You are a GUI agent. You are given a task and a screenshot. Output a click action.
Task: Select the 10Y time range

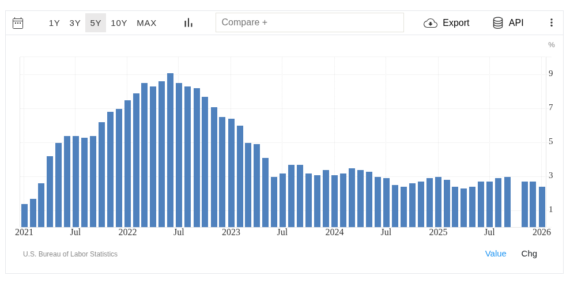click(119, 23)
